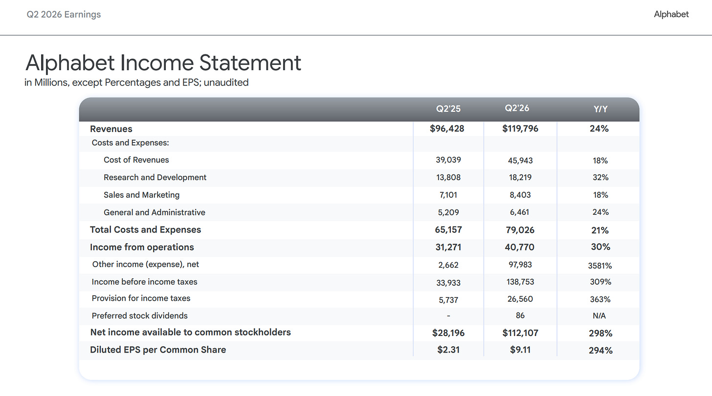Click the 7,101 Sales and Marketing value
Image resolution: width=712 pixels, height=396 pixels.
click(x=449, y=195)
